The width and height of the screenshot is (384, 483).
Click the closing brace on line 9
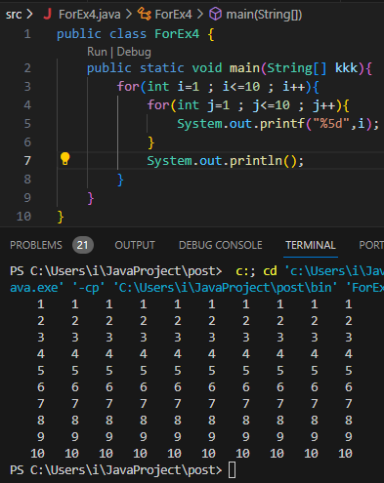(91, 198)
